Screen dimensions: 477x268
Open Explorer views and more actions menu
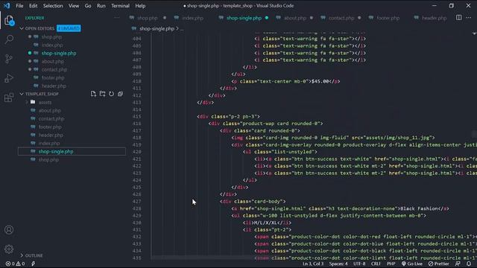point(117,18)
